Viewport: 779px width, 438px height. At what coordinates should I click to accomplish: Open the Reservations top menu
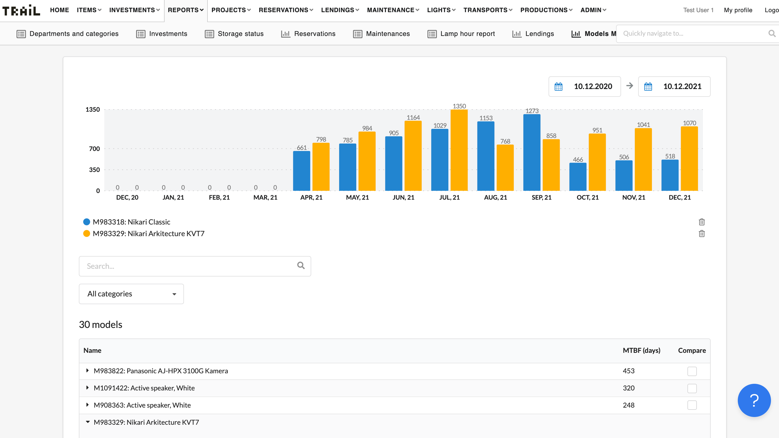[286, 10]
